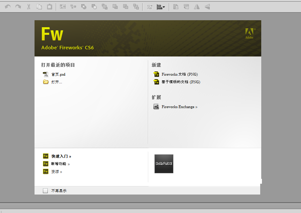
Task: Click the Adobe logo in the banner
Action: tap(250, 33)
